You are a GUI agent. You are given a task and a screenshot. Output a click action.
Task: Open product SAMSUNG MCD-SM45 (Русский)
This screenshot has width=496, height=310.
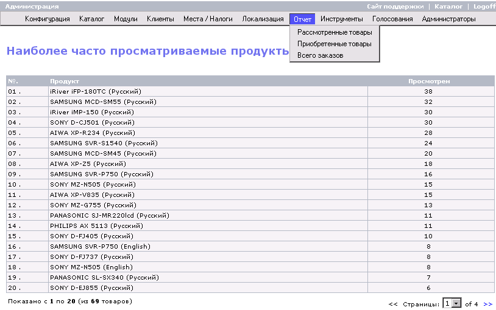[x=103, y=153]
